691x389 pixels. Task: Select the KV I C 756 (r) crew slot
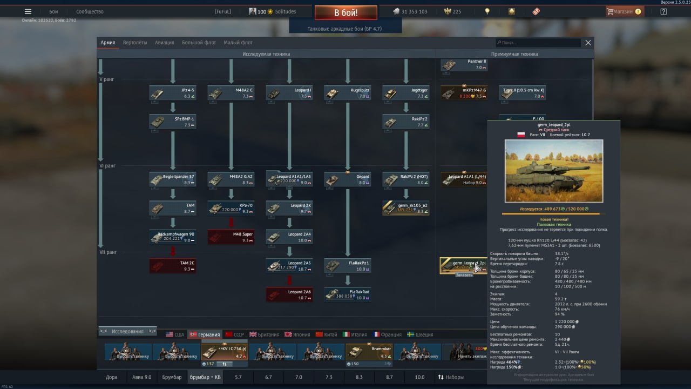(224, 352)
